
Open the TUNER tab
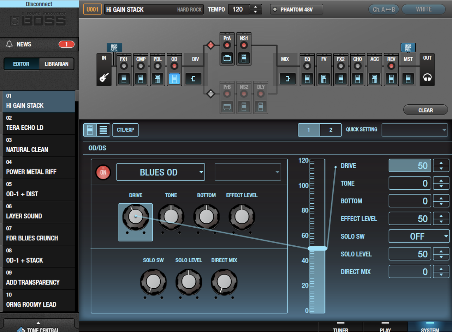click(341, 327)
